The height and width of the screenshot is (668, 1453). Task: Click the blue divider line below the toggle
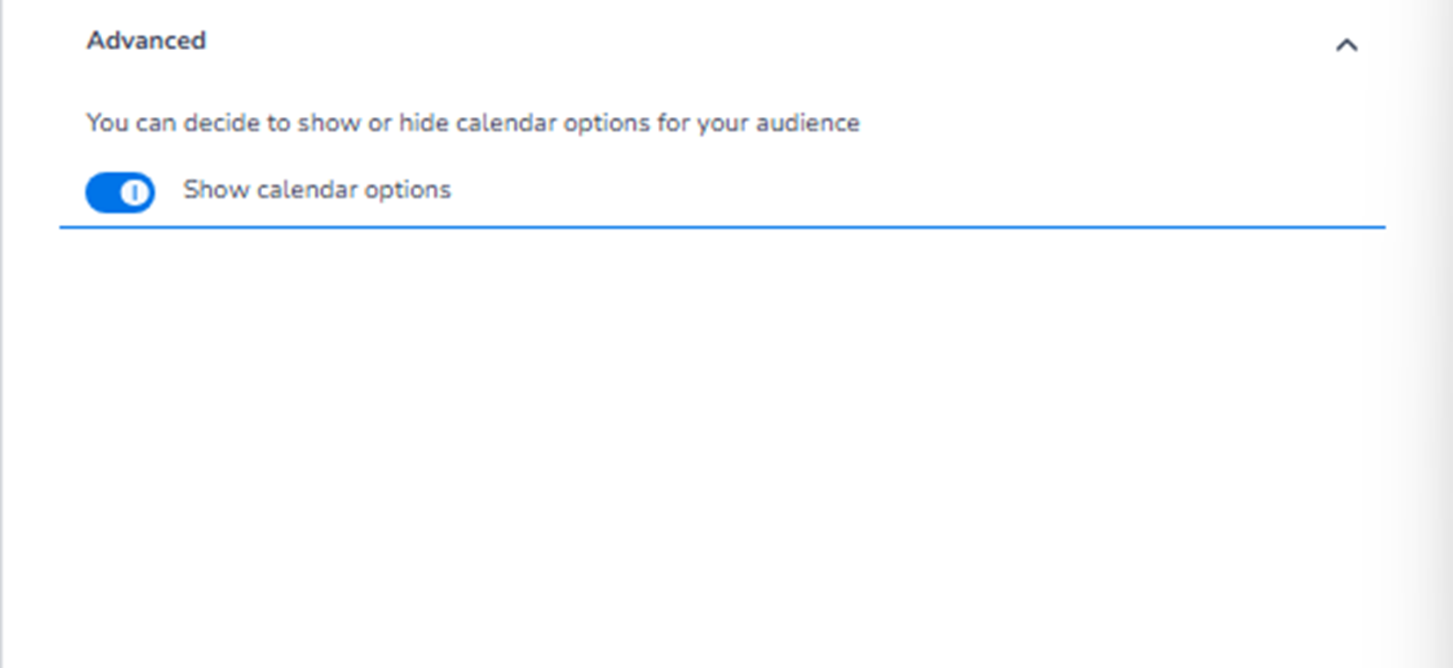tap(721, 227)
